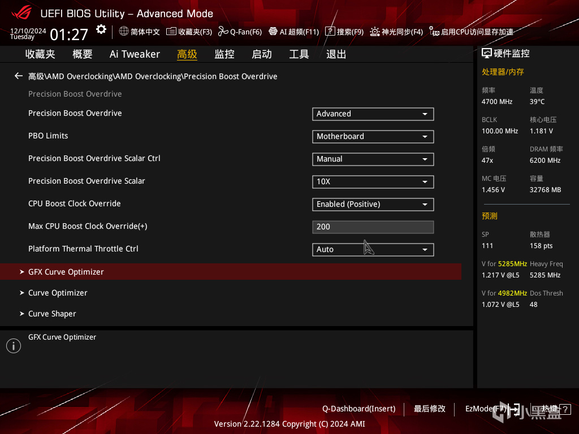Switch to the 监控 tab
The height and width of the screenshot is (434, 579).
coord(224,54)
